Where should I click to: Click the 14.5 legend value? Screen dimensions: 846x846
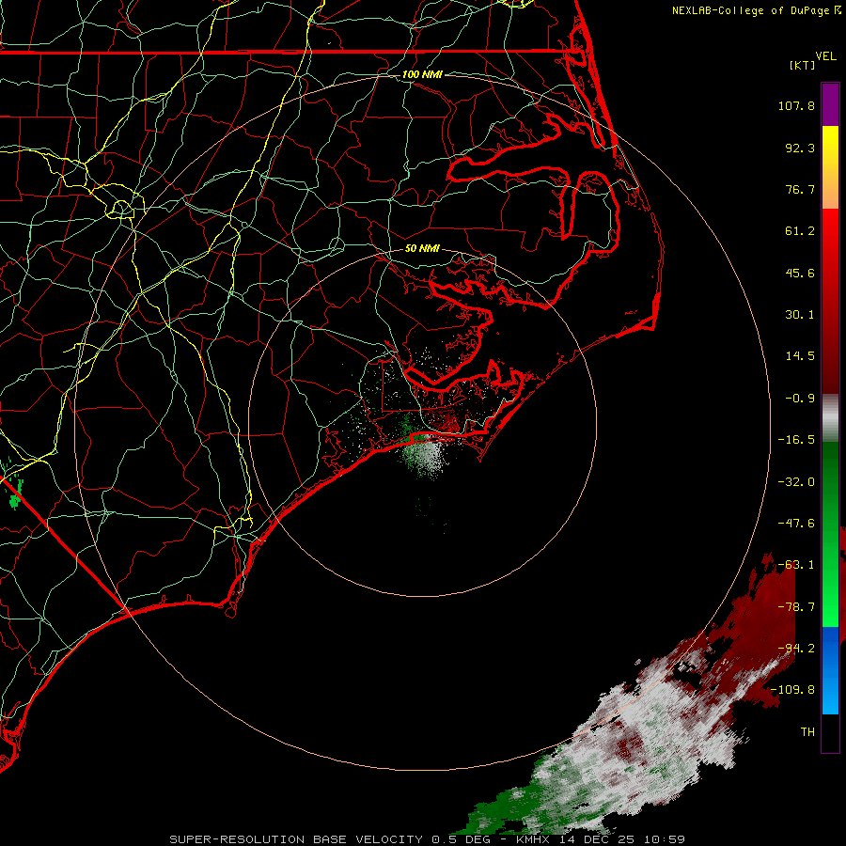coord(800,356)
